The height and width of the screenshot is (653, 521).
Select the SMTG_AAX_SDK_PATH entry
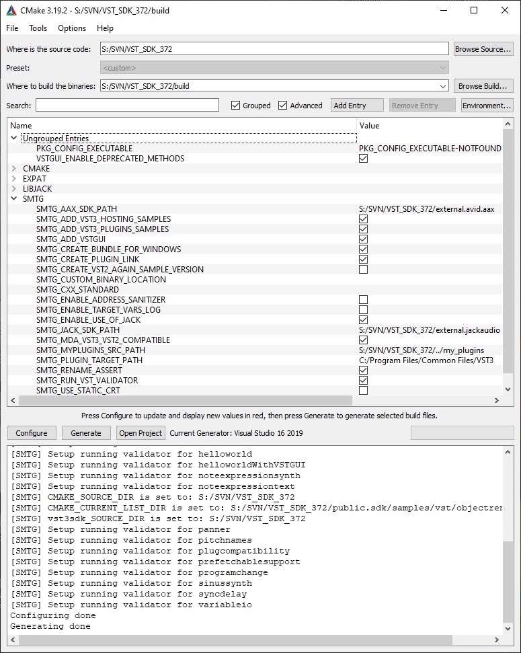(77, 208)
